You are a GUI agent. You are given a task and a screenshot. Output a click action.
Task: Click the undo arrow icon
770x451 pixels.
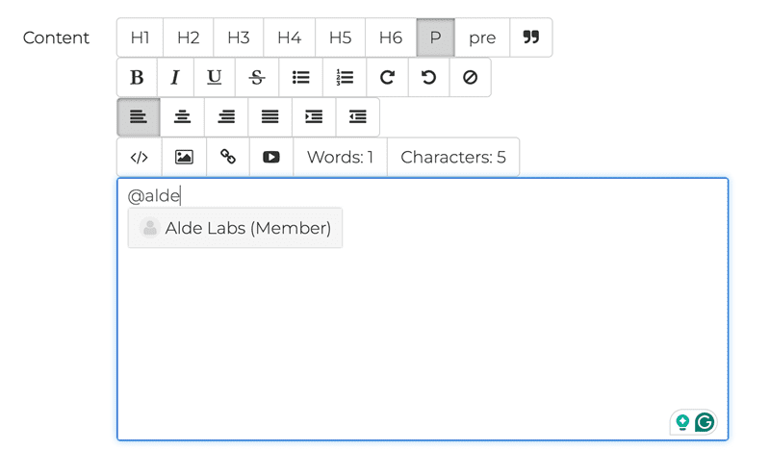pos(428,78)
